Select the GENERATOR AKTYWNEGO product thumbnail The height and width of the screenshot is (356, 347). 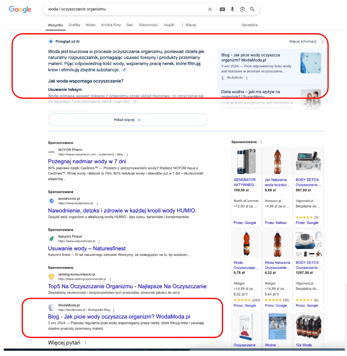tap(246, 162)
